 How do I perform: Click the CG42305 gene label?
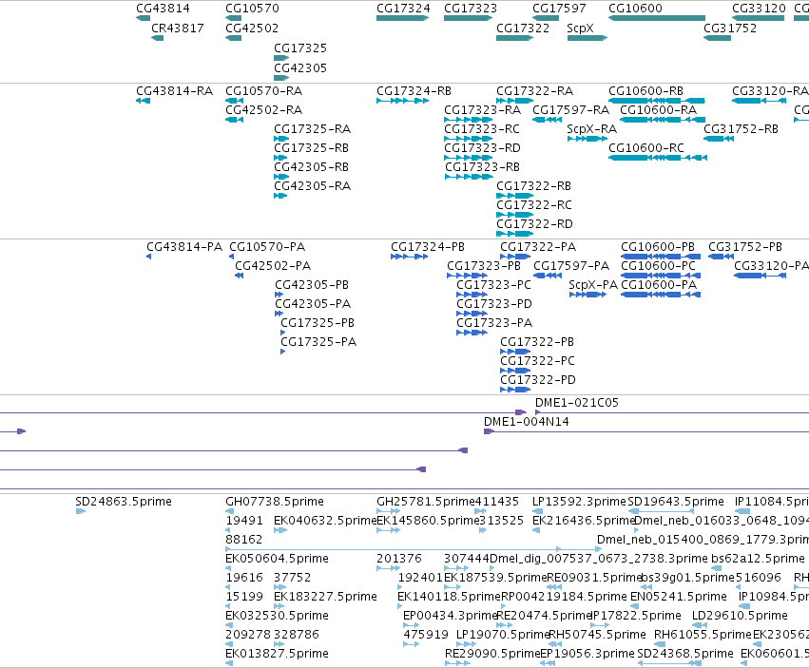click(x=300, y=68)
